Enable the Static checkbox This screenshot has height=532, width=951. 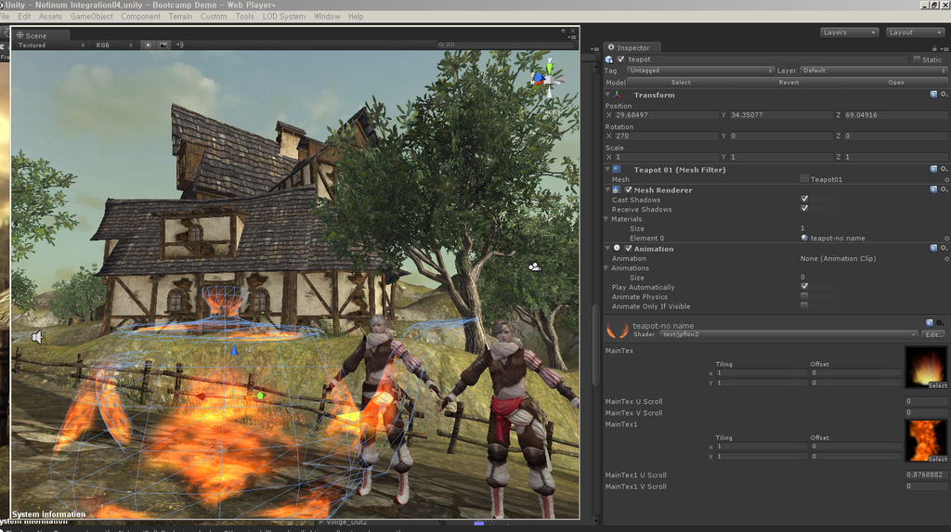pyautogui.click(x=917, y=59)
